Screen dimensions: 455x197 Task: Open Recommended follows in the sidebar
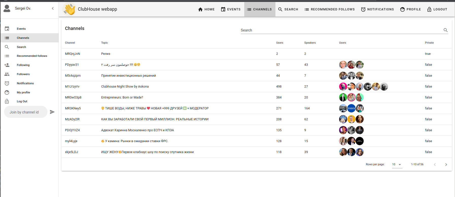coord(29,56)
